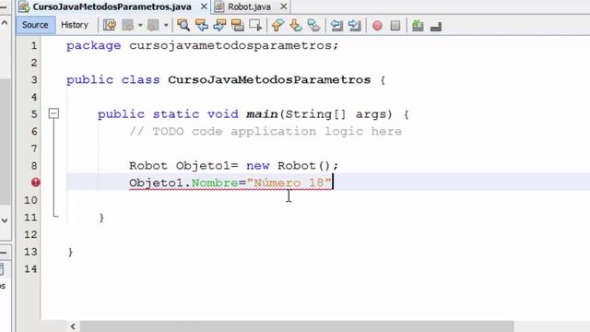The width and height of the screenshot is (590, 332).
Task: Click the main method name
Action: click(x=262, y=114)
